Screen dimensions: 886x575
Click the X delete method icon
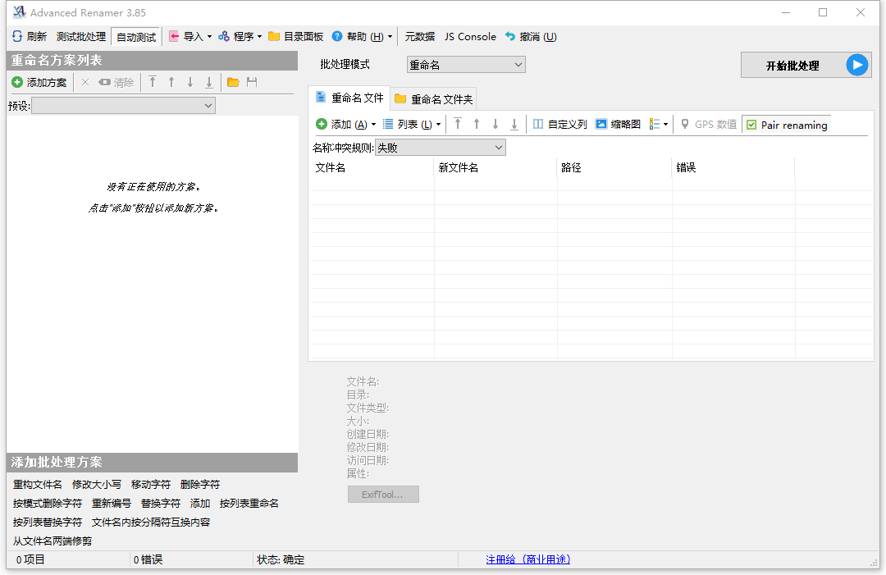pos(85,83)
